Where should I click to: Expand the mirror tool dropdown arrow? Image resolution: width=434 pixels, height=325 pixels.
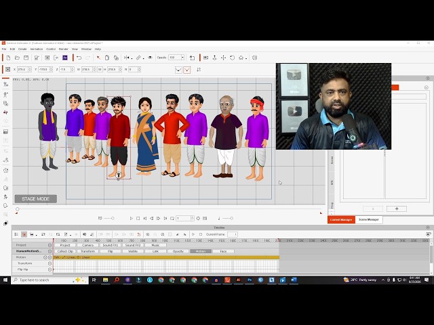[x=132, y=58]
